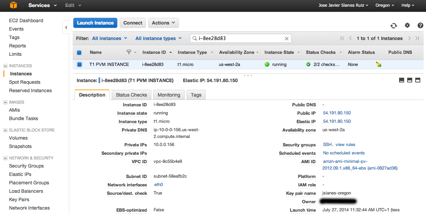Collapse the ELASTIC BLOCK STORE section
426x216 pixels.
point(5,130)
